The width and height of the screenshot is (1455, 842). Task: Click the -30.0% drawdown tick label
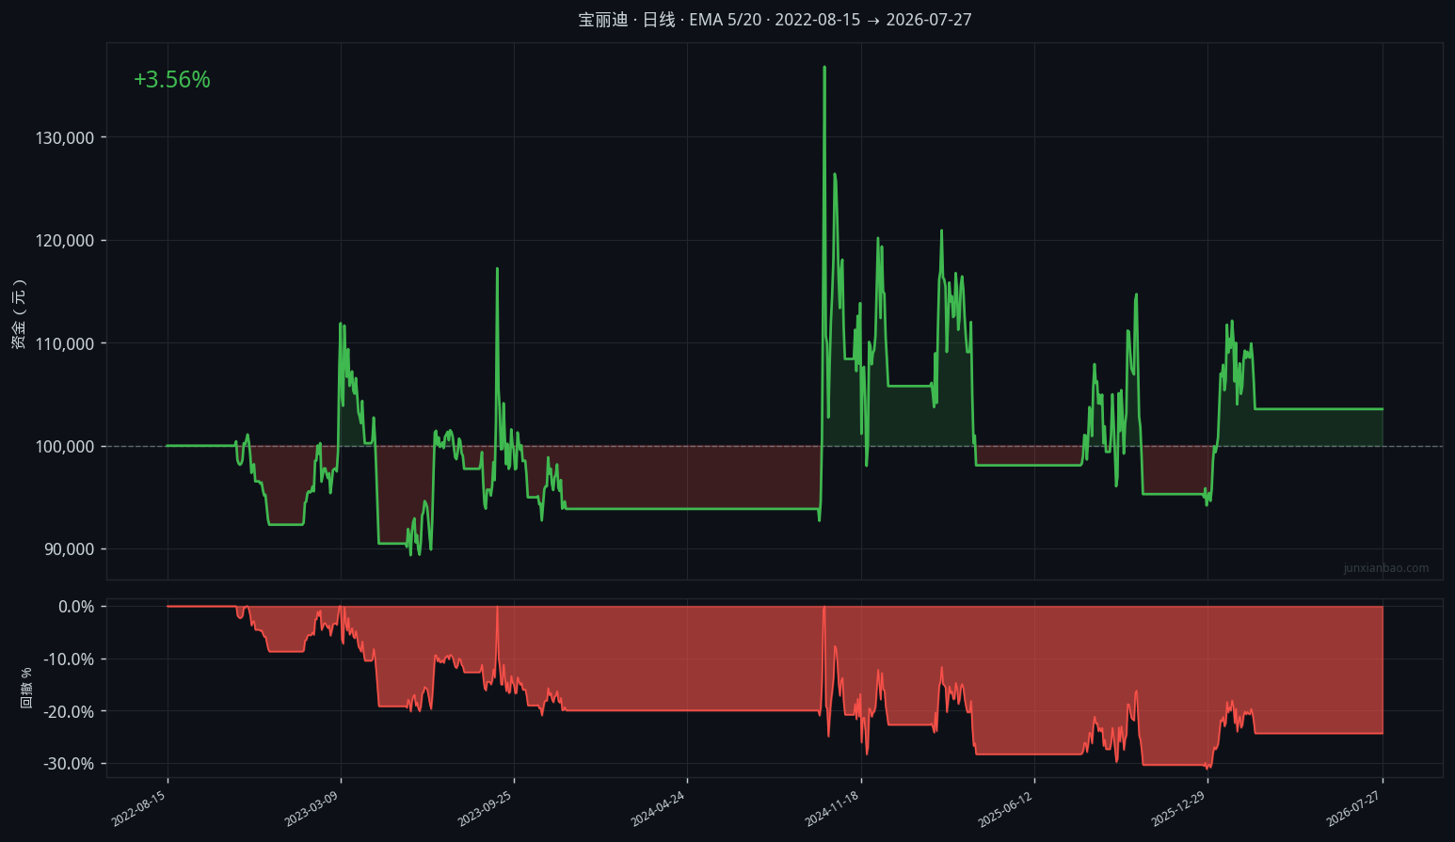click(69, 764)
